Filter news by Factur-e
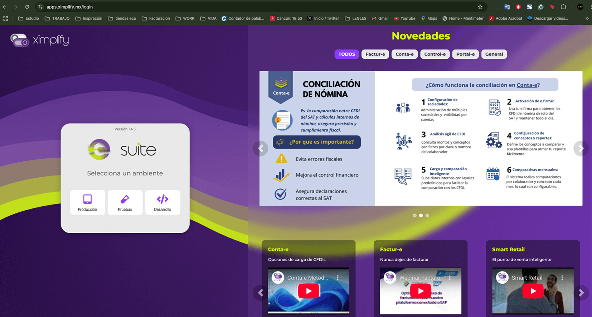The image size is (592, 317). [375, 54]
